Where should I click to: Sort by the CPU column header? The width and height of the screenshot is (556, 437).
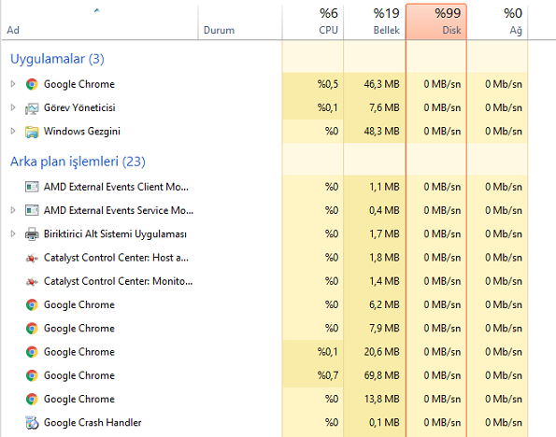[x=313, y=21]
